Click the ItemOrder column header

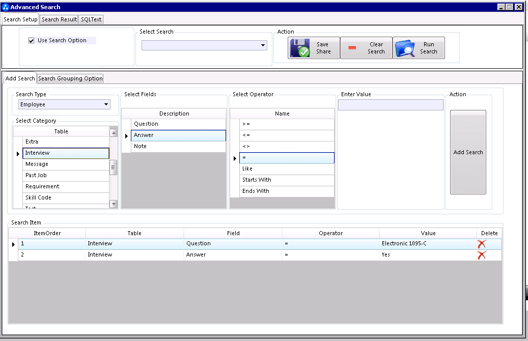[47, 233]
